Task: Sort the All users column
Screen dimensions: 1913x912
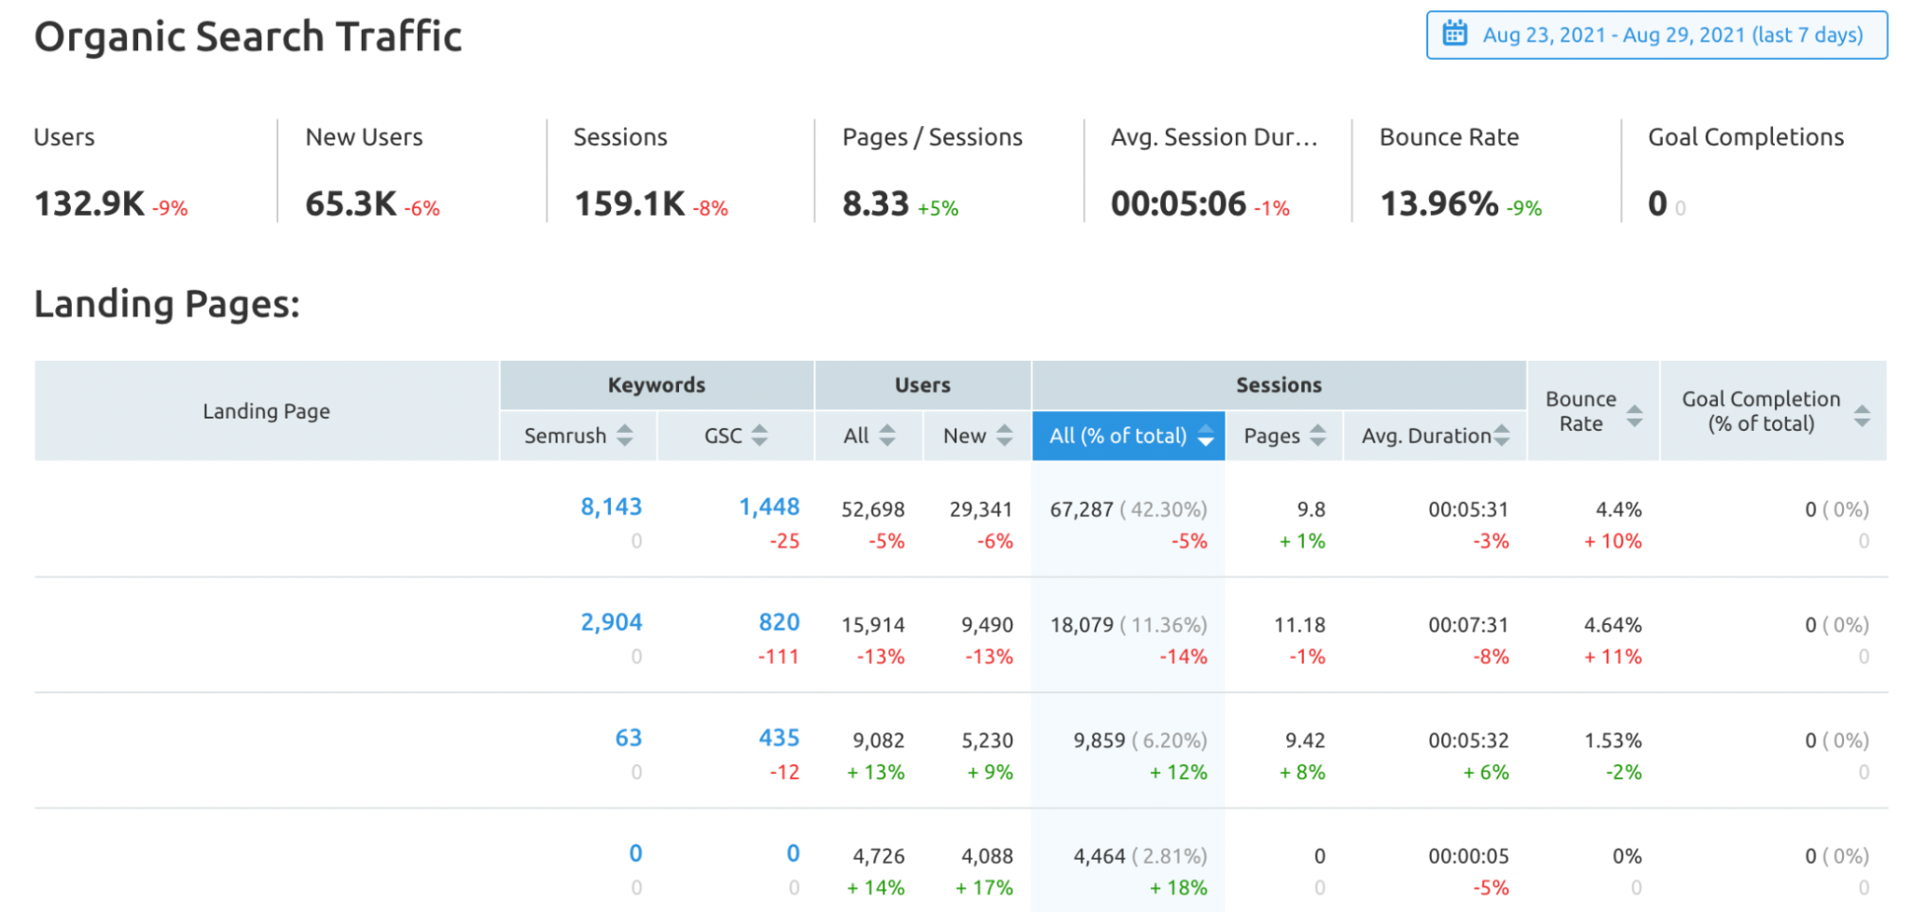Action: click(887, 436)
